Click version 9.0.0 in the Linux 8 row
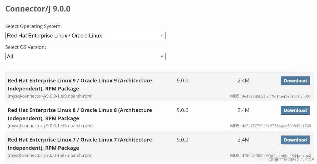The width and height of the screenshot is (317, 164). (182, 110)
